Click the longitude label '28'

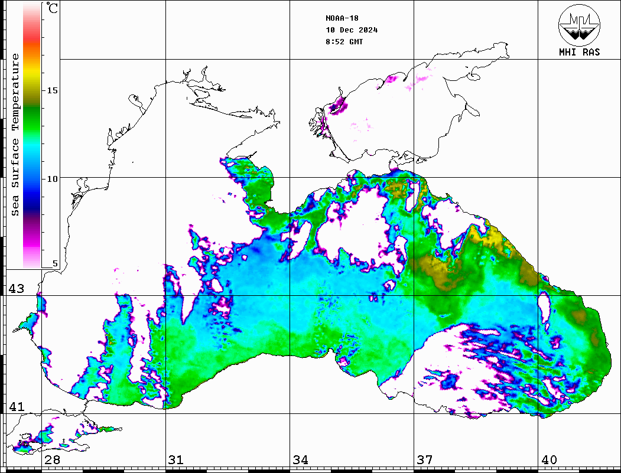52,460
